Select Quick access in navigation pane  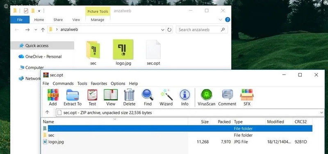42,45
